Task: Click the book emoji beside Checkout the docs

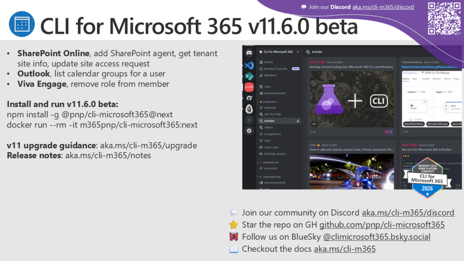Action: (x=233, y=250)
